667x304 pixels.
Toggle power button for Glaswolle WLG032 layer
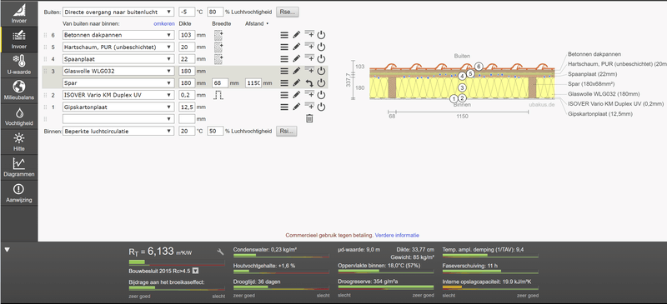point(321,71)
